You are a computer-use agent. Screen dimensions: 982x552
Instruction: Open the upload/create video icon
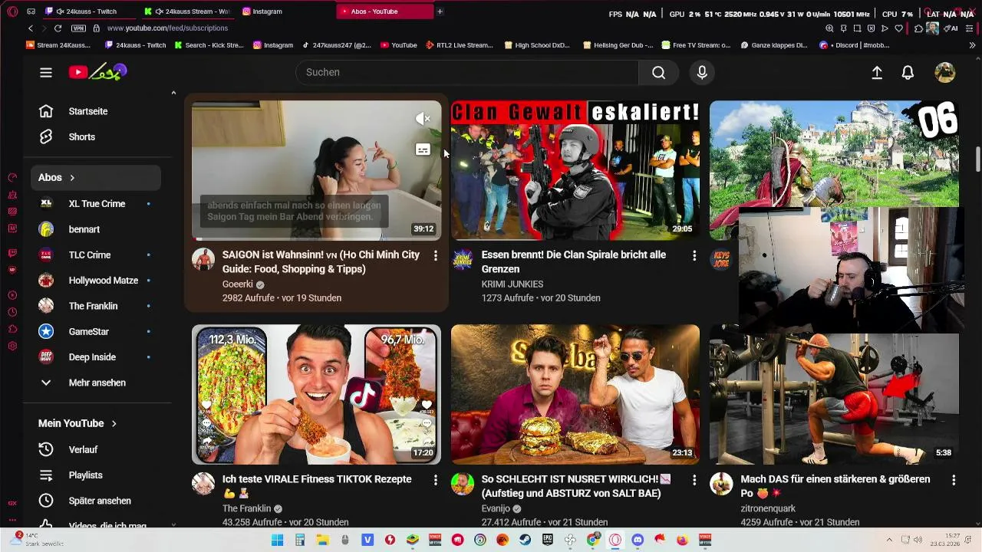point(877,72)
